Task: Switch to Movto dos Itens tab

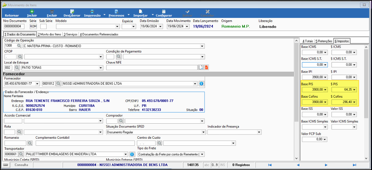Action: pos(50,35)
